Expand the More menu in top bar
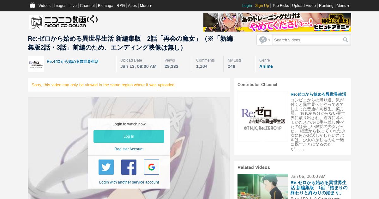Image resolution: width=379 pixels, height=199 pixels. pos(146,6)
